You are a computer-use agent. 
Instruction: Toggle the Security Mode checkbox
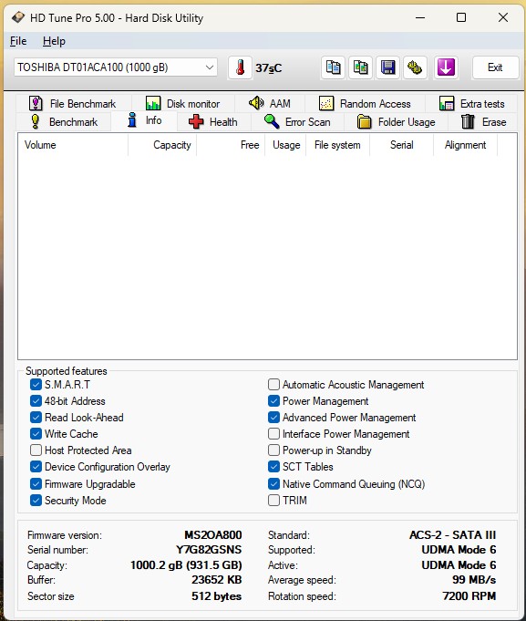tap(36, 501)
